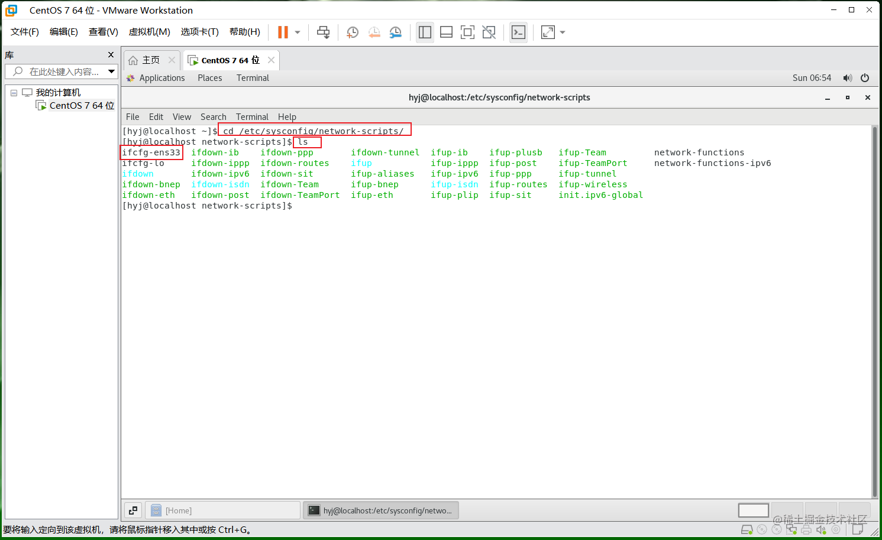Click the sound card status icon
Viewport: 882px width, 540px height.
tap(821, 530)
